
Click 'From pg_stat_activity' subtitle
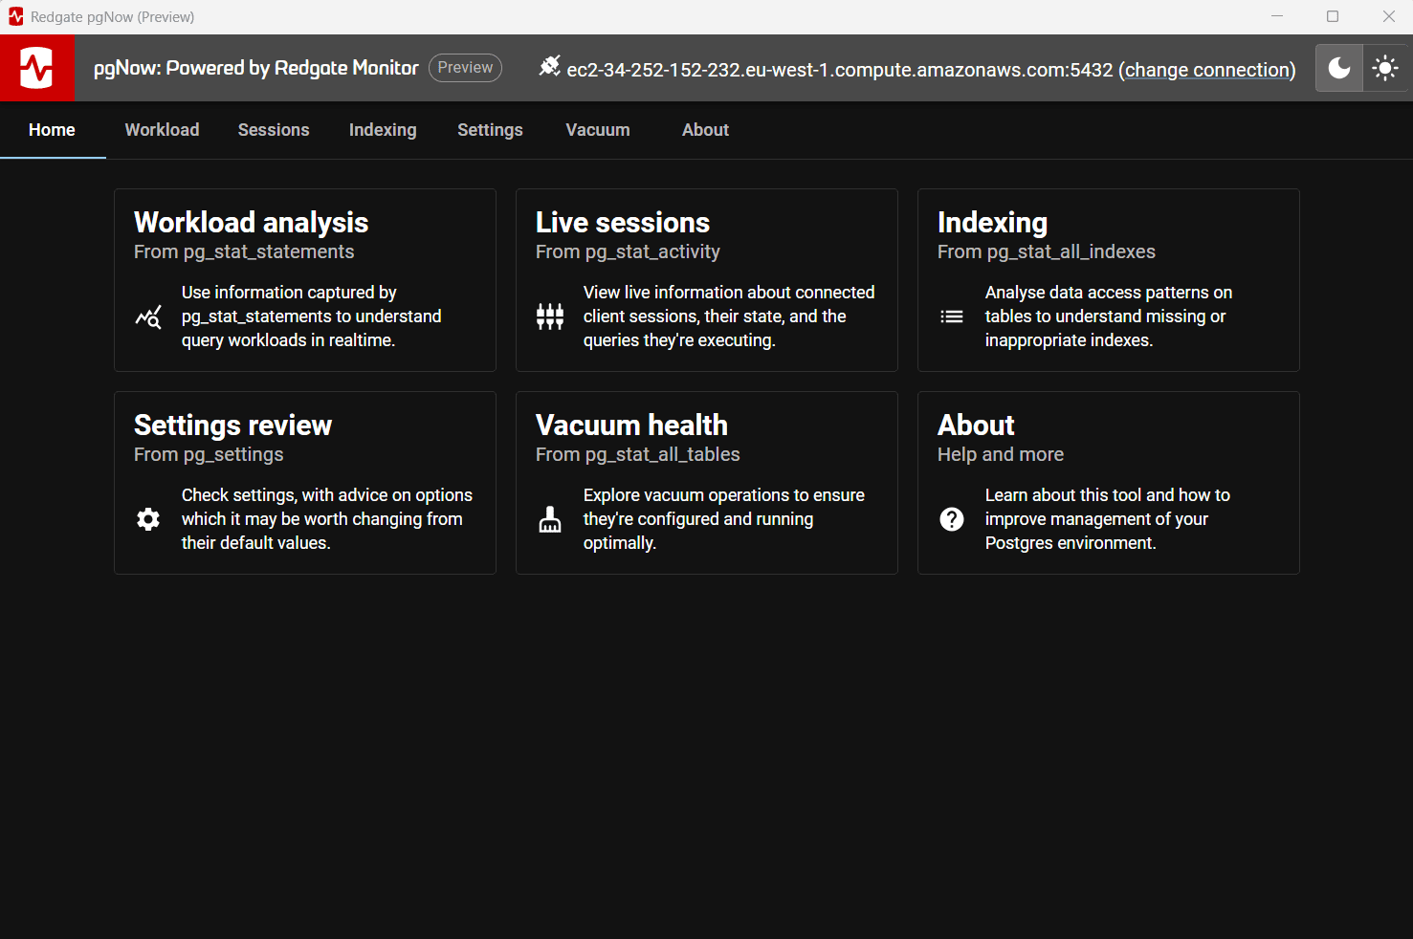point(628,251)
